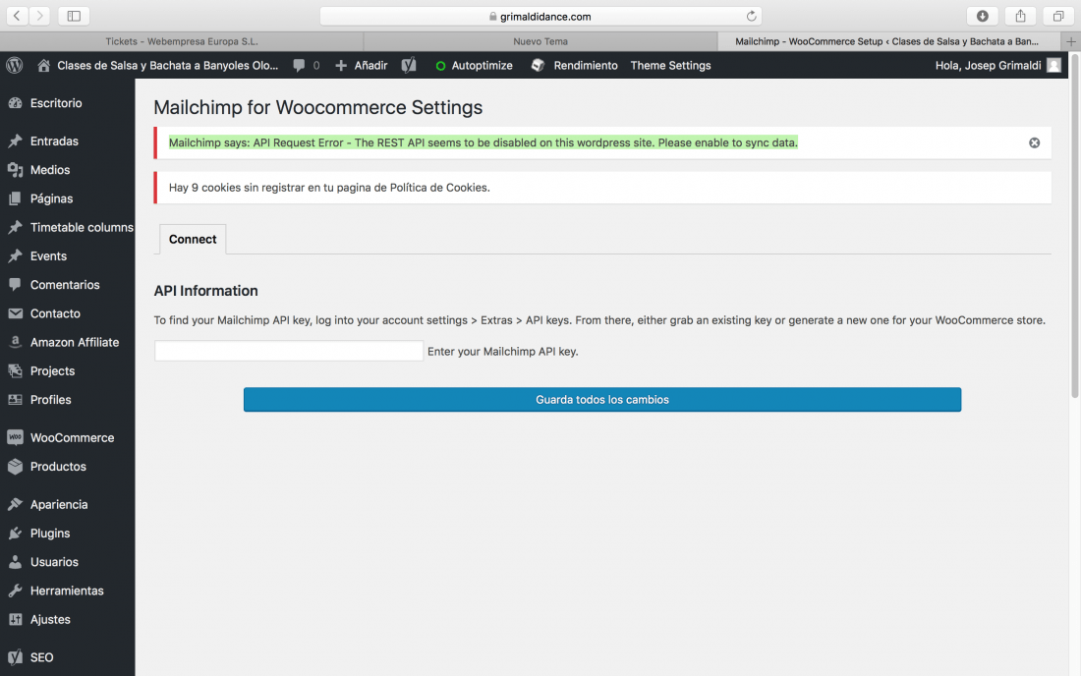Image resolution: width=1081 pixels, height=676 pixels.
Task: Click the Ajustes settings icon
Action: click(15, 619)
